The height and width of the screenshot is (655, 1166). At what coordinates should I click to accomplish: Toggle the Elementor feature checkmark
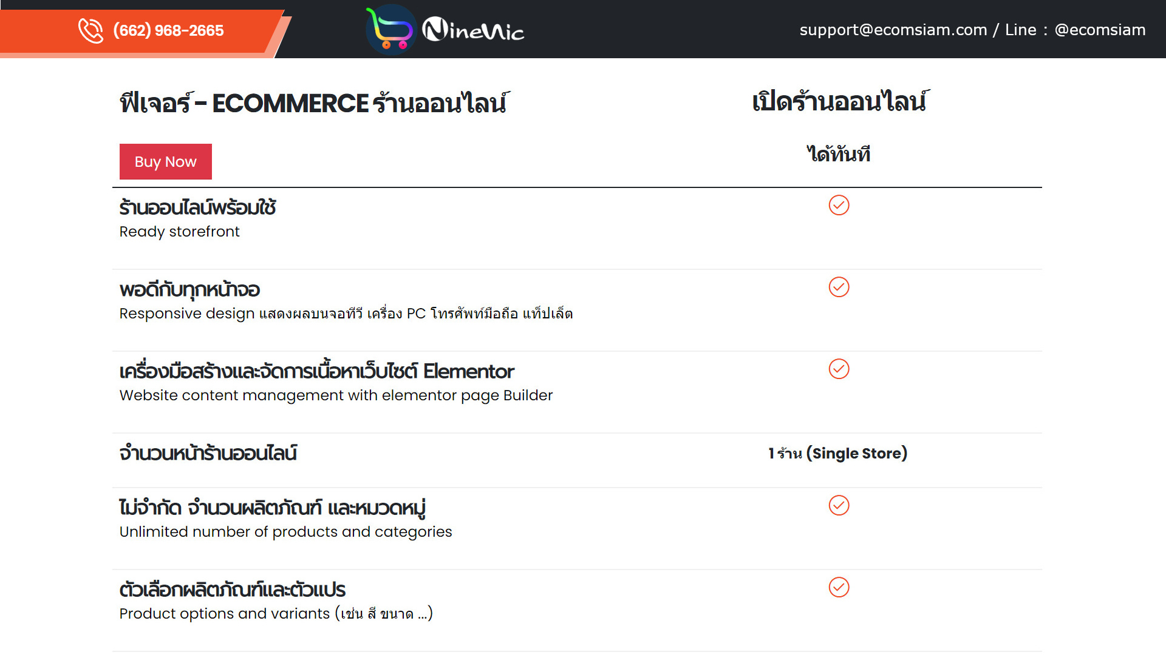(x=839, y=368)
